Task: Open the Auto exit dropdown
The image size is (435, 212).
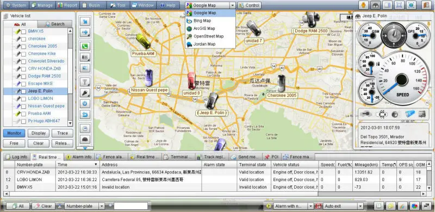Action: 361,206
